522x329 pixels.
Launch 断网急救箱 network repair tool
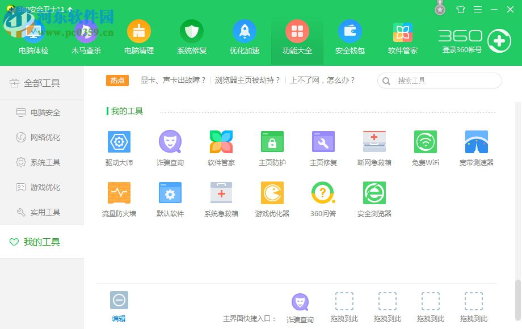pos(374,146)
